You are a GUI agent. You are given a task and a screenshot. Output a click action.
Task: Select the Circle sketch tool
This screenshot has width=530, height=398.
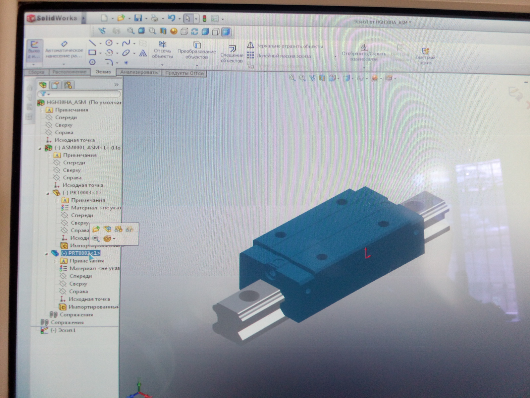(109, 43)
